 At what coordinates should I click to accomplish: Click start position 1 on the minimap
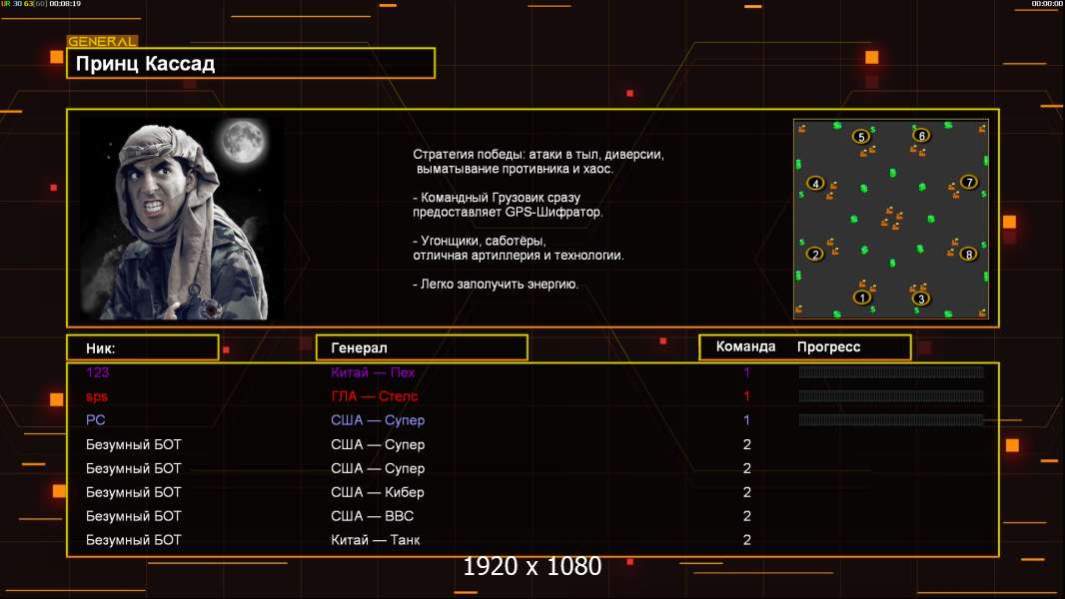(861, 297)
